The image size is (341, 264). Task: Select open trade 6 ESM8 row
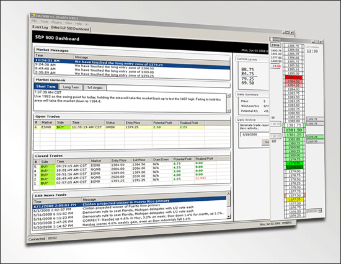tap(119, 127)
